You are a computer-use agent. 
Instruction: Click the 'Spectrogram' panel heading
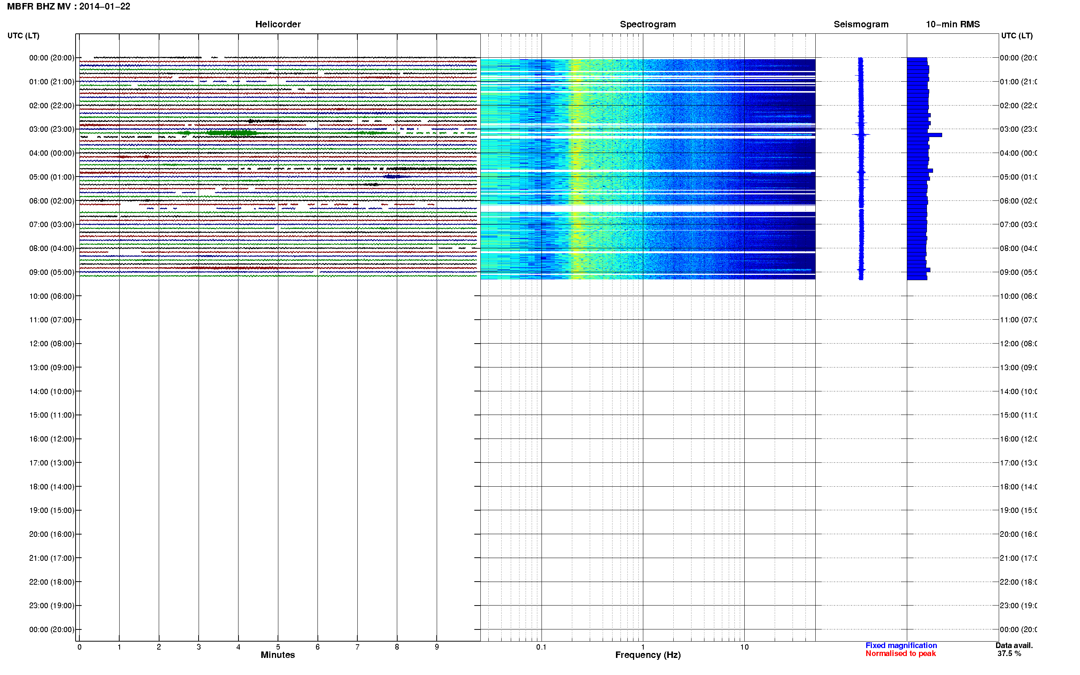pyautogui.click(x=647, y=24)
